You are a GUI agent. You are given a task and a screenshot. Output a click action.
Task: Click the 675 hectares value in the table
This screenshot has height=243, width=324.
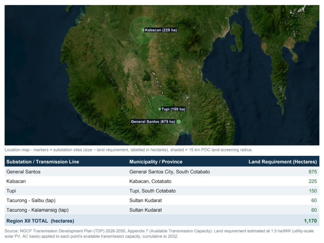(x=313, y=171)
